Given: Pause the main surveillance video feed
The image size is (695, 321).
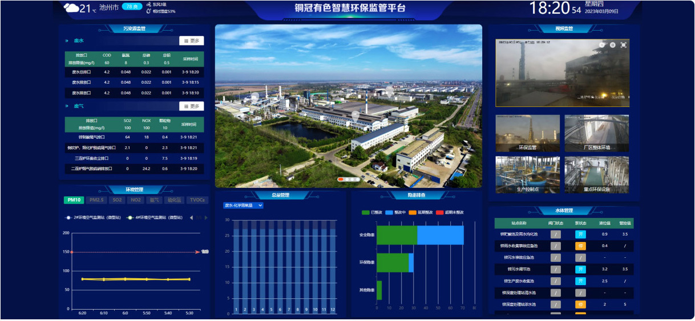Looking at the screenshot, I should tap(612, 45).
